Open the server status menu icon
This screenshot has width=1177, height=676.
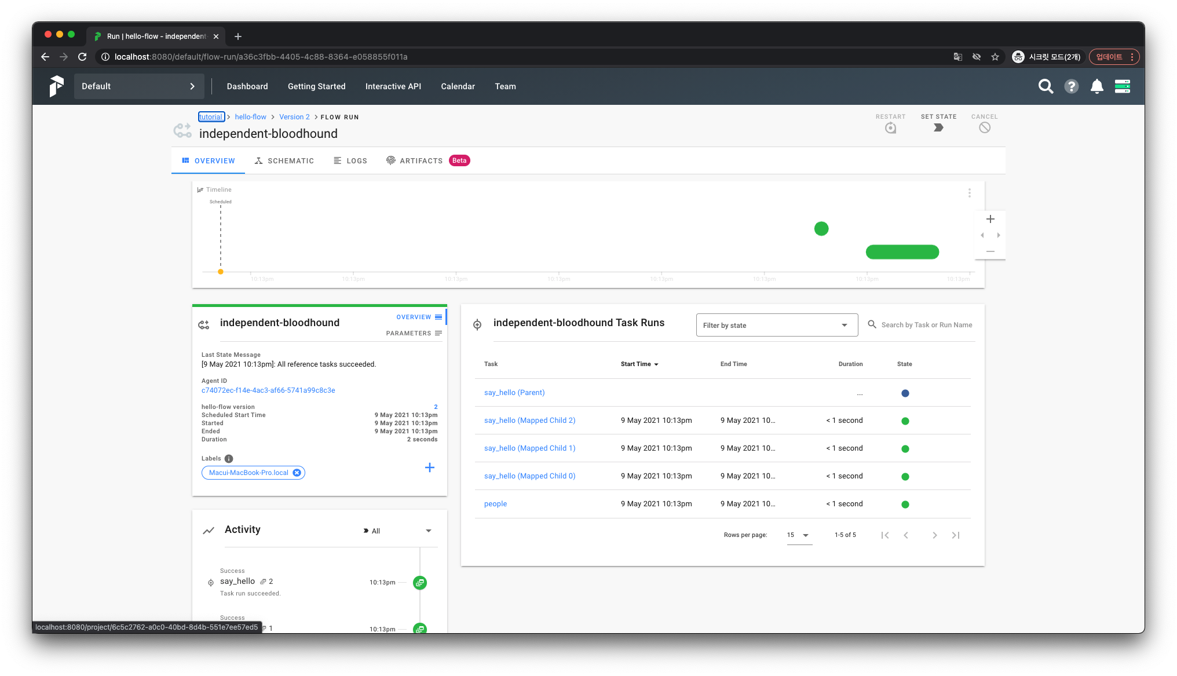pos(1122,86)
